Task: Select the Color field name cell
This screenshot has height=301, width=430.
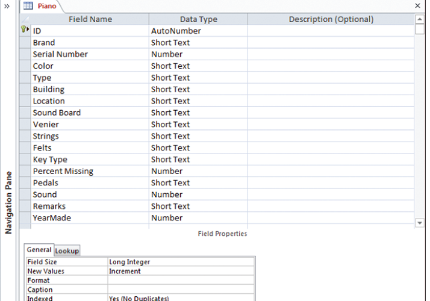Action: pos(90,66)
